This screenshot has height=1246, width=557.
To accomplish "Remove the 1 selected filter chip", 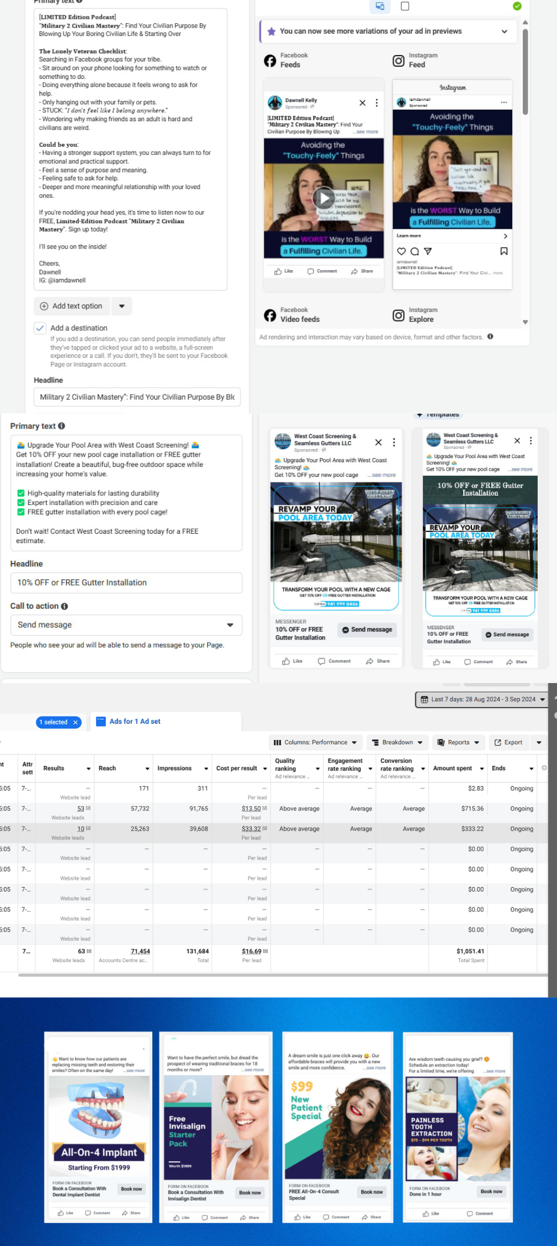I will [x=76, y=722].
